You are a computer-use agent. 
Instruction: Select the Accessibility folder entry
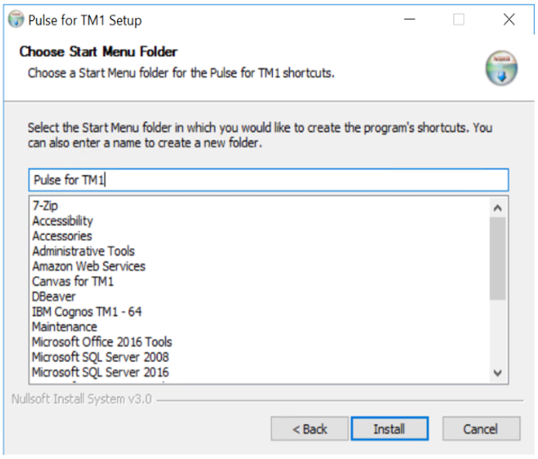click(x=63, y=221)
